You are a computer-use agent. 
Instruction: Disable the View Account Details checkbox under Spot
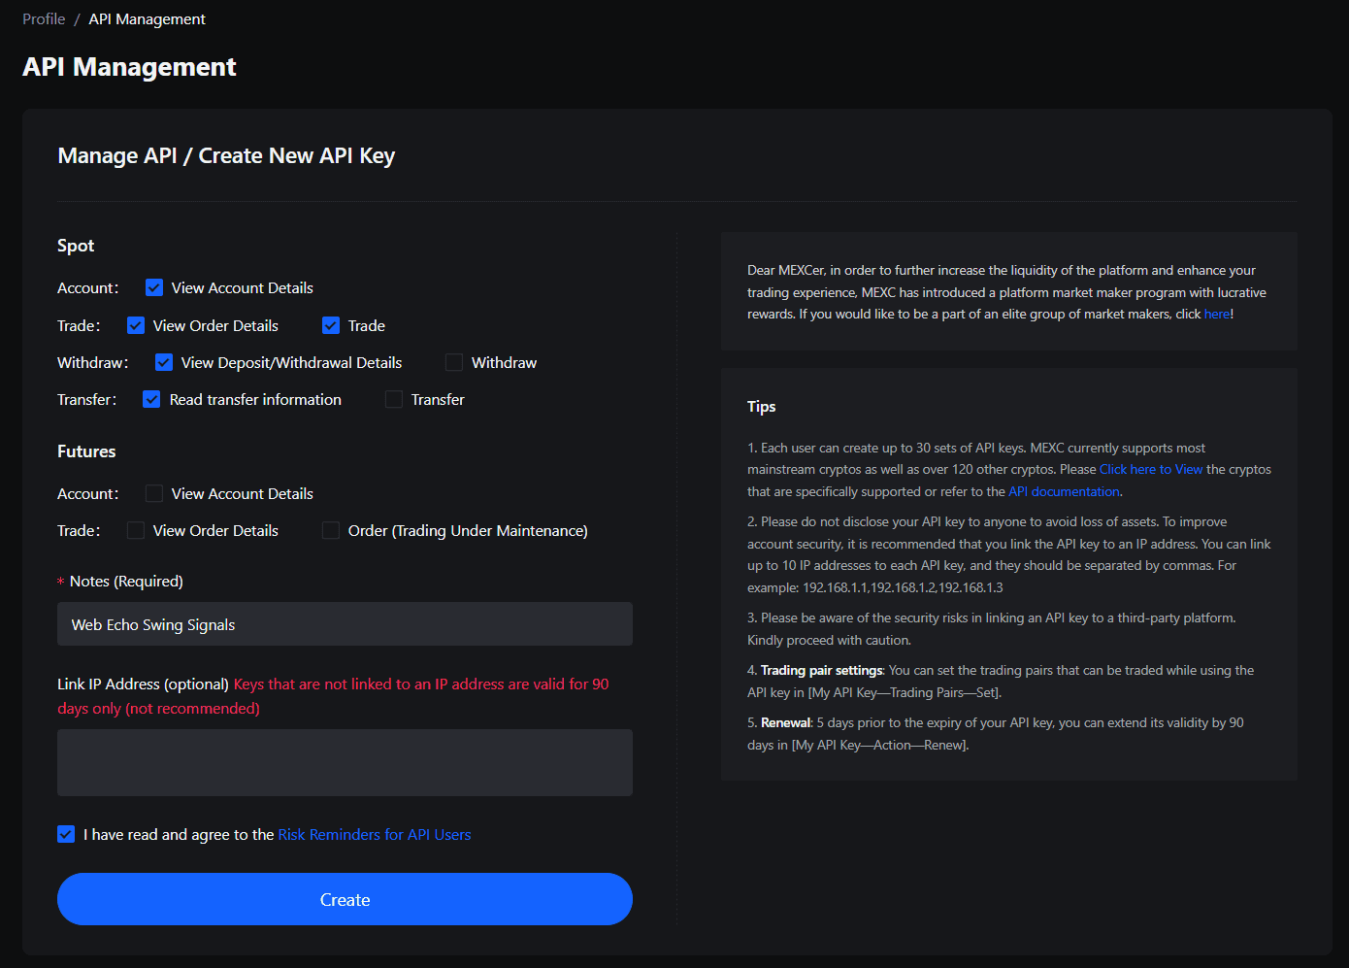153,287
